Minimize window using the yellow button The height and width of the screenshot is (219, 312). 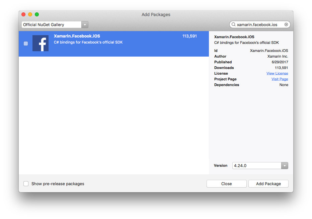pos(30,14)
